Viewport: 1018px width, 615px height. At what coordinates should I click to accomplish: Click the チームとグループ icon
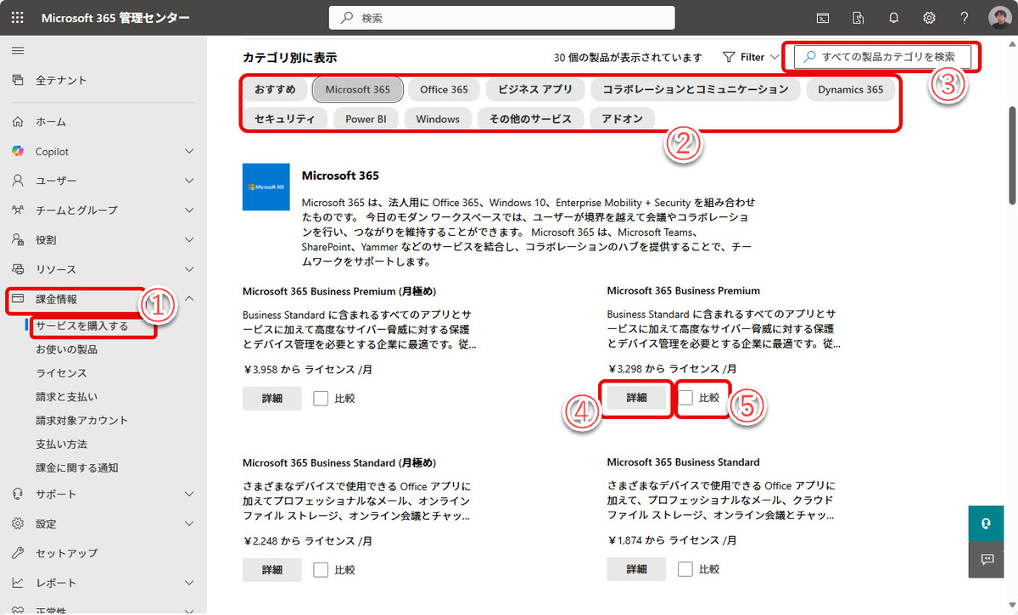click(x=18, y=210)
